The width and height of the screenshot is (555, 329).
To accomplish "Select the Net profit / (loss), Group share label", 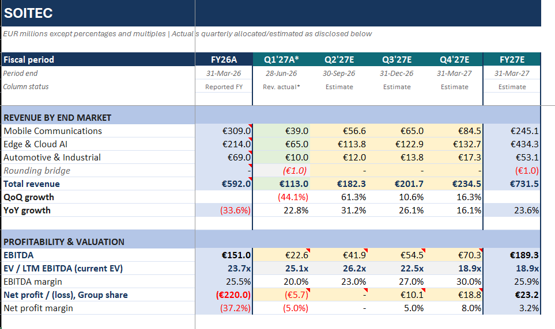I will (x=98, y=294).
